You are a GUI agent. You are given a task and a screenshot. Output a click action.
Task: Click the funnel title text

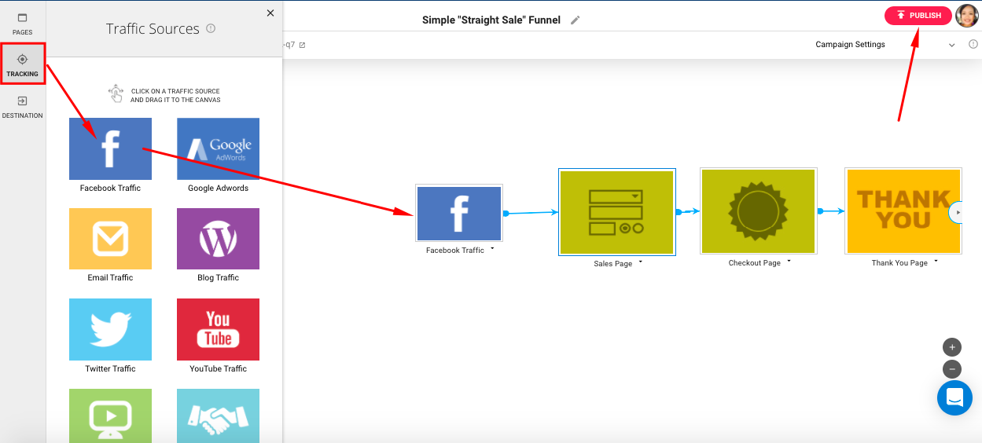(x=491, y=20)
